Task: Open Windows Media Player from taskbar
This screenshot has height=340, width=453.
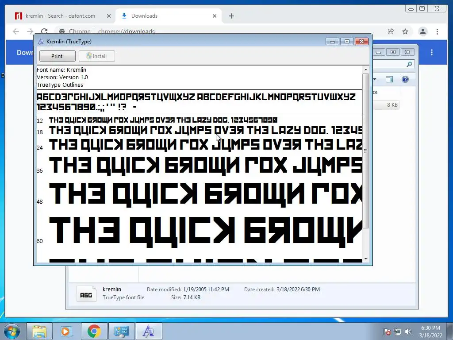Action: (x=65, y=331)
